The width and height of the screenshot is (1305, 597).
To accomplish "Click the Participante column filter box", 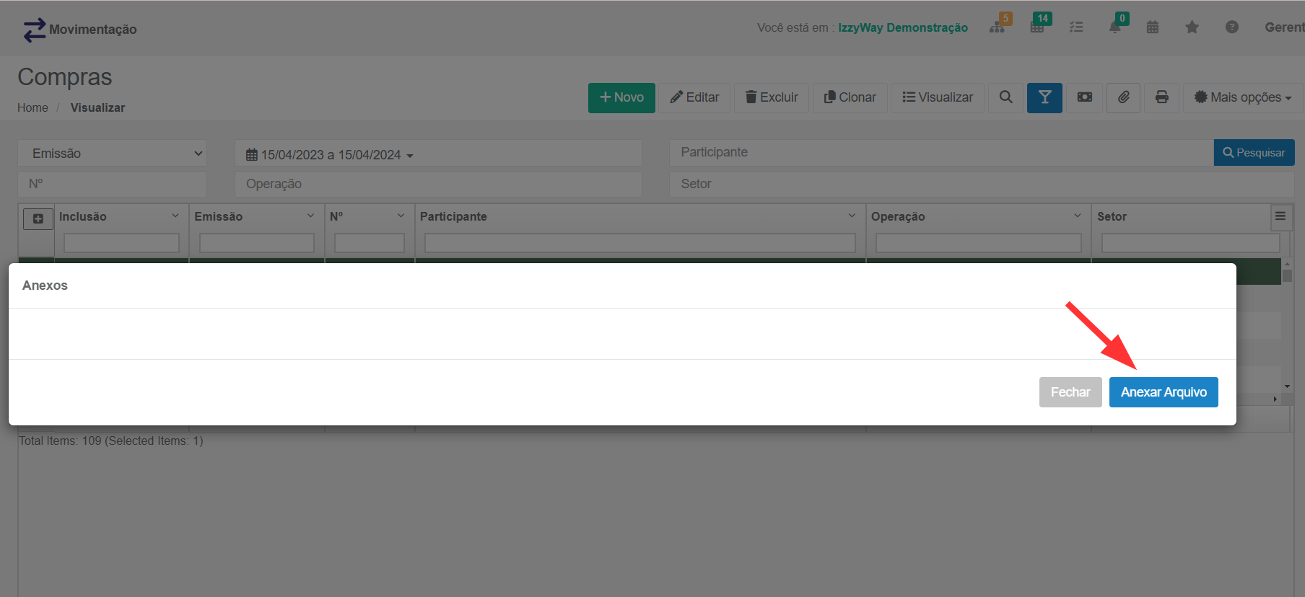I will tap(640, 243).
